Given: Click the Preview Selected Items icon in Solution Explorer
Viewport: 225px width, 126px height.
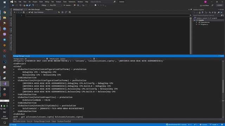Looking at the screenshot, I should pos(221,13).
